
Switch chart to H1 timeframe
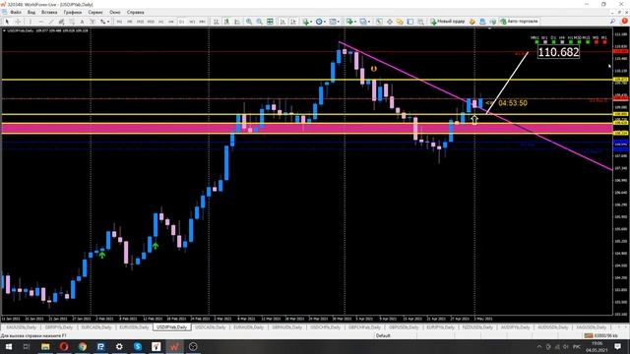click(161, 22)
